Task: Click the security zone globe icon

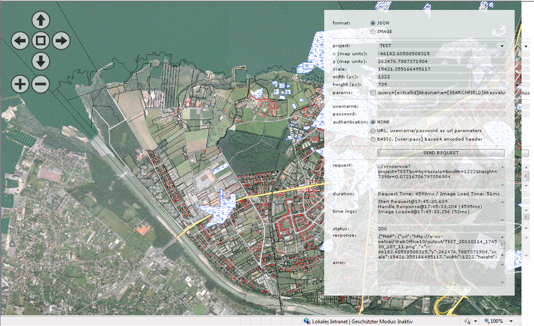Action: [x=306, y=321]
